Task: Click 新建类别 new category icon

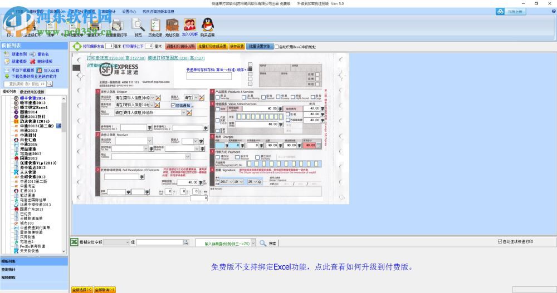Action: (6, 54)
